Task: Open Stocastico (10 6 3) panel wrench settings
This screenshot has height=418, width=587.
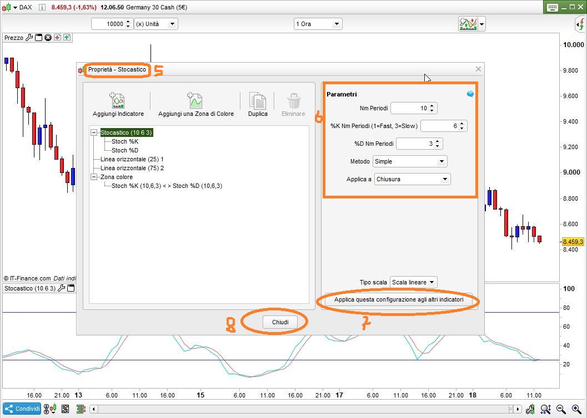Action: point(62,288)
